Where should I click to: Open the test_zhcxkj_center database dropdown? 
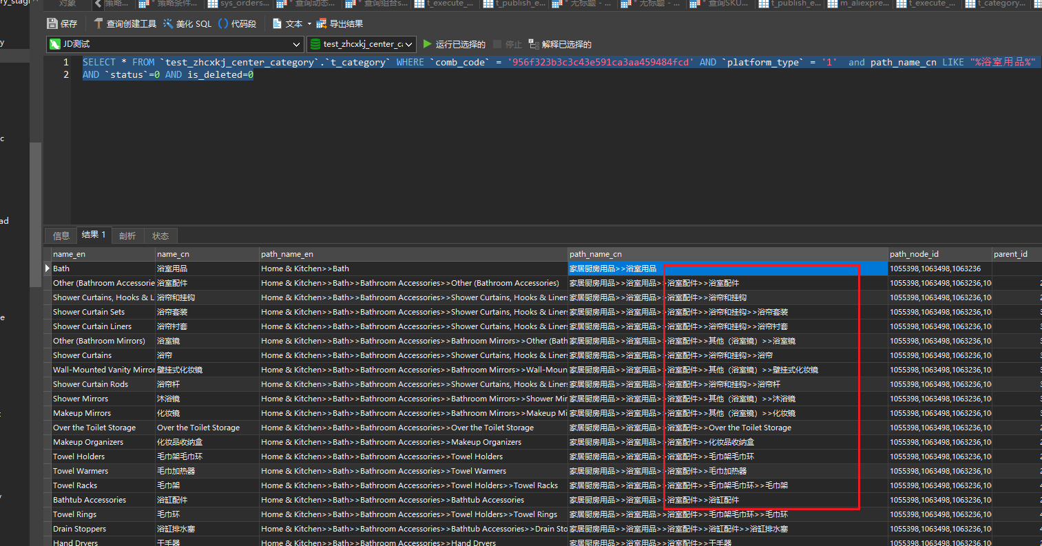(x=362, y=44)
